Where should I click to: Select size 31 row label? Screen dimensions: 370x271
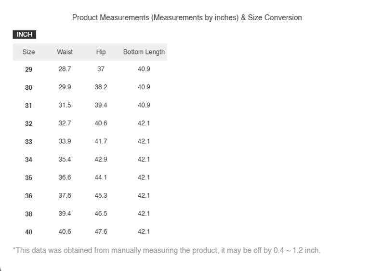28,106
